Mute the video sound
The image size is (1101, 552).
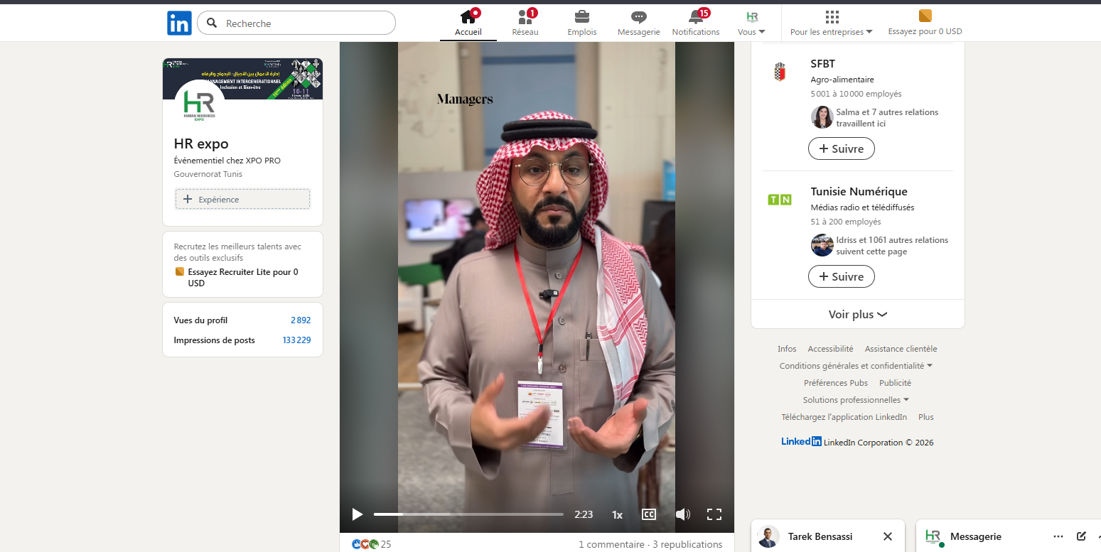click(682, 514)
